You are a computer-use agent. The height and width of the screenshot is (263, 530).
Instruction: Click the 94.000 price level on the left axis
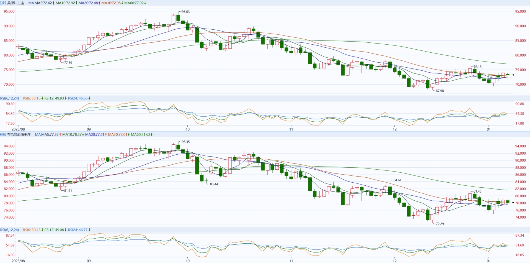[9, 146]
